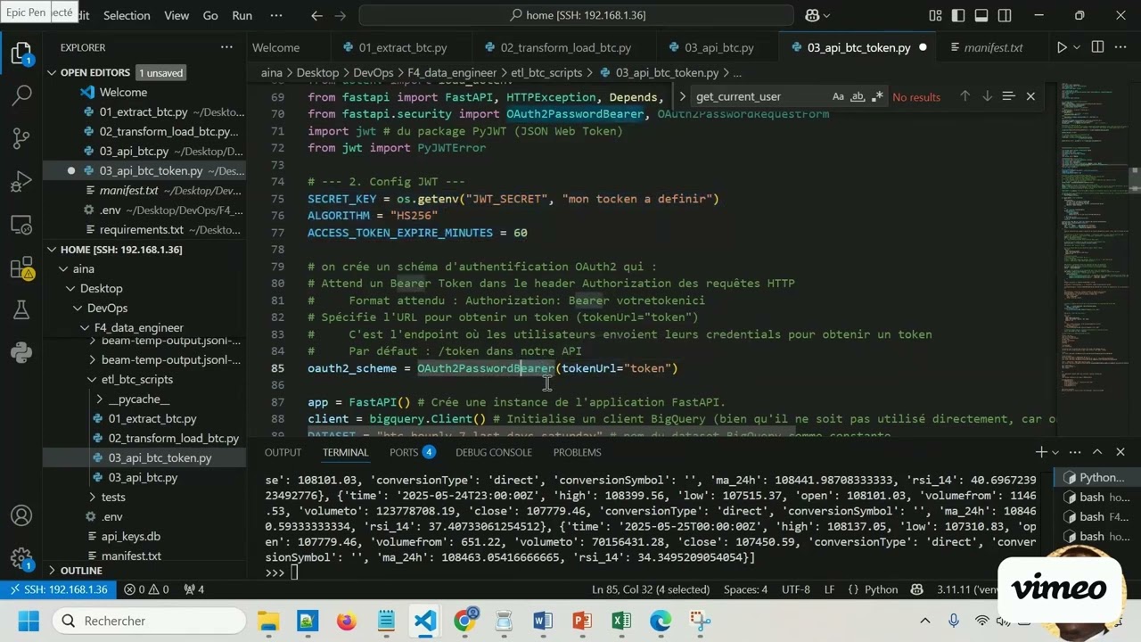Expand the find widget replace toggle

click(682, 96)
